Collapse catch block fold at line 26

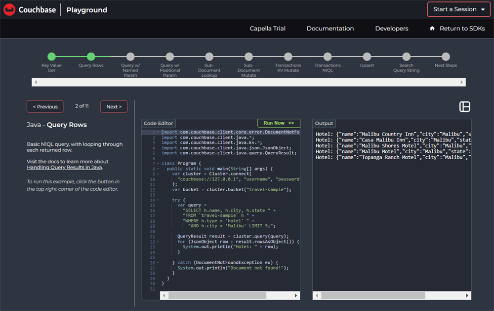158,263
